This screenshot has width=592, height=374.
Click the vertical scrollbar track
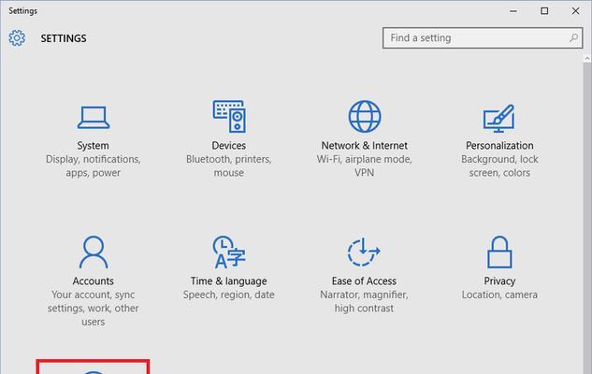click(x=587, y=218)
